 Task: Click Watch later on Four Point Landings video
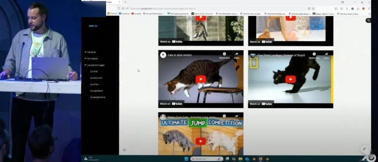point(314,56)
